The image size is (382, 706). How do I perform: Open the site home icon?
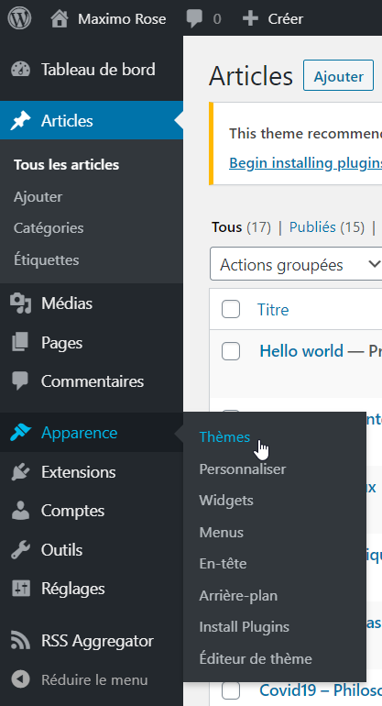pyautogui.click(x=60, y=19)
